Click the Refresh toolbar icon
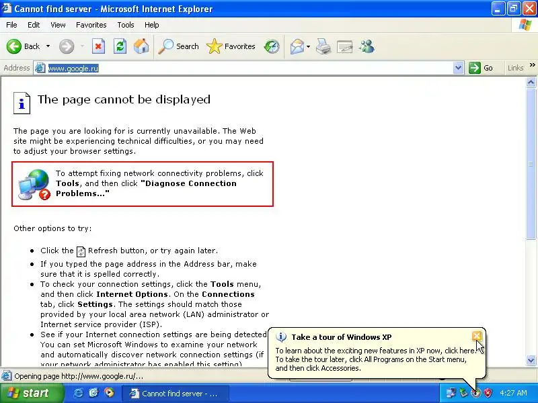This screenshot has height=403, width=538. [x=120, y=46]
